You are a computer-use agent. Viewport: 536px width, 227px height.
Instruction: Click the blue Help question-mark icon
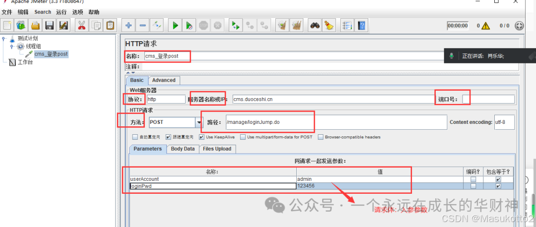point(362,25)
